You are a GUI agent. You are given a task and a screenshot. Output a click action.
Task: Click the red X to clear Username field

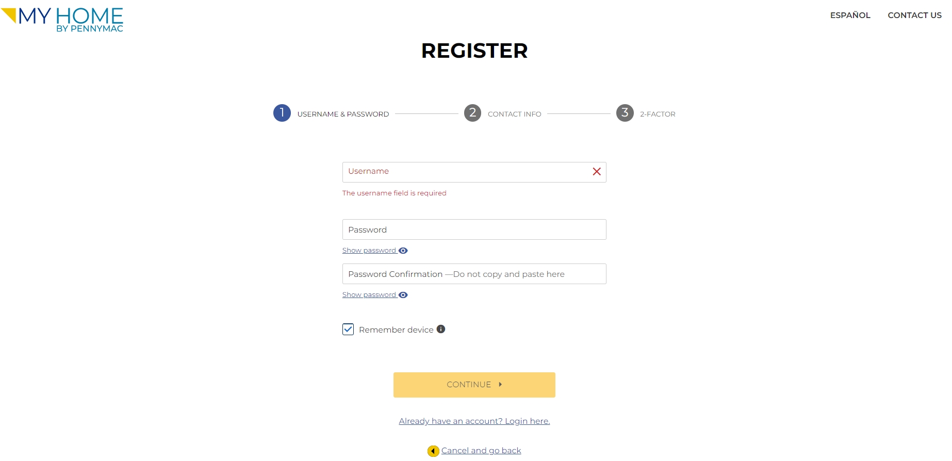[x=597, y=172]
